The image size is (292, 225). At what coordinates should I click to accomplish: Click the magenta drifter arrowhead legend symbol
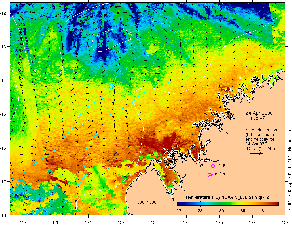click(x=210, y=174)
